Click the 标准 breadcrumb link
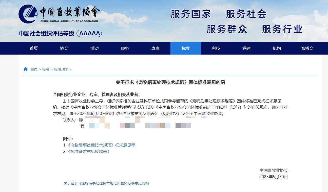Viewport: 328px width, 192px height. pos(46,69)
